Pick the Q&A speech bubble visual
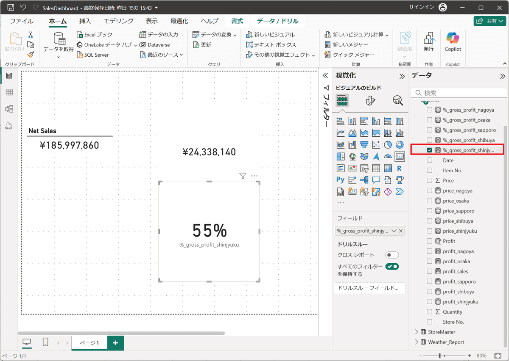Viewport: 509px width, 361px height. click(x=376, y=180)
